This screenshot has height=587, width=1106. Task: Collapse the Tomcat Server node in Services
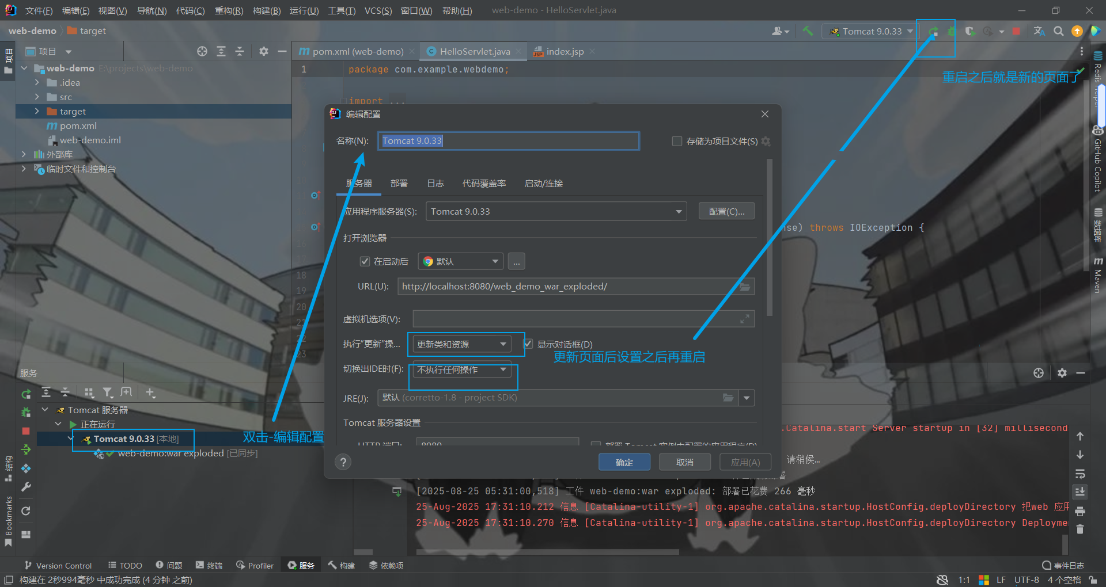click(x=45, y=410)
